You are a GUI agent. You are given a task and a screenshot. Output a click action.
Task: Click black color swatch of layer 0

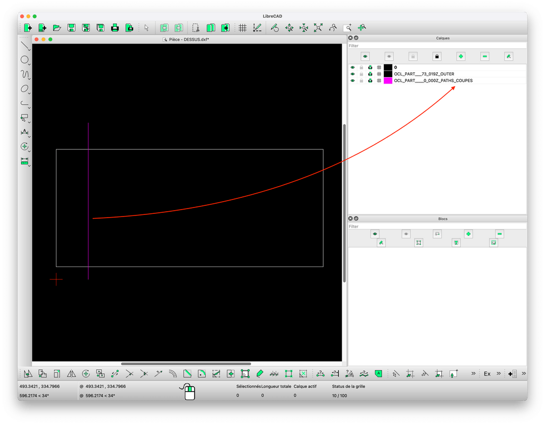click(388, 68)
